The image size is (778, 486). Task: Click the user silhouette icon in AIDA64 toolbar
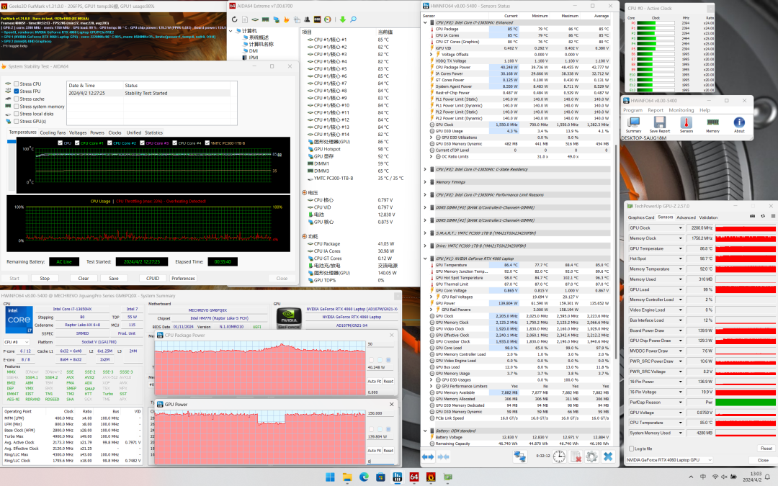click(307, 19)
